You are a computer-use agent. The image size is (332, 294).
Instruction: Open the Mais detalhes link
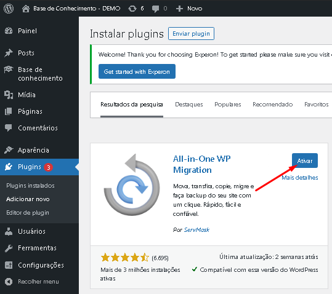(x=299, y=178)
